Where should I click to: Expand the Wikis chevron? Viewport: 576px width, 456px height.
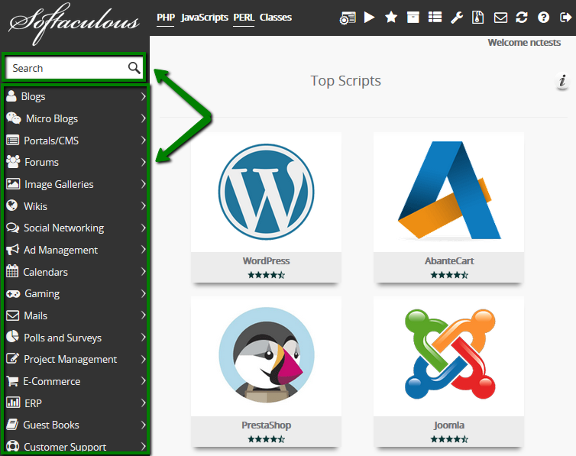144,206
